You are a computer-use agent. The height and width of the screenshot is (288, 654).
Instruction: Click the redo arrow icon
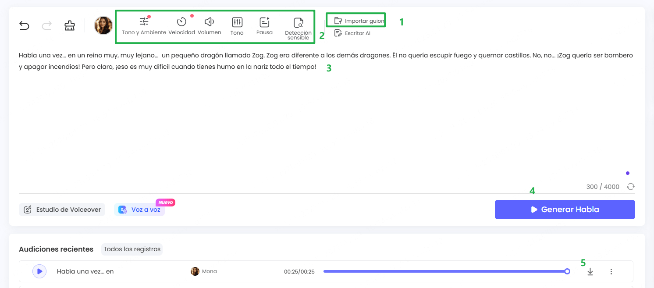point(46,25)
